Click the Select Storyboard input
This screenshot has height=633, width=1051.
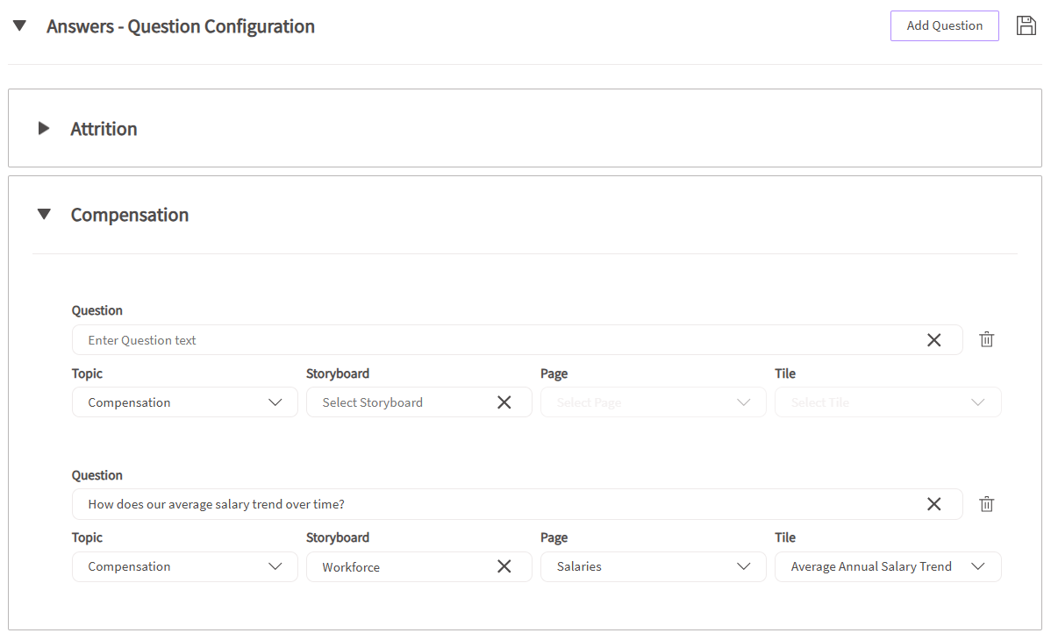pos(399,402)
